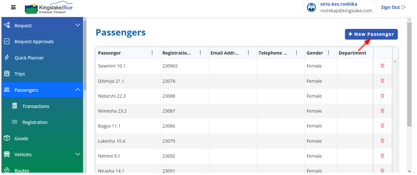This screenshot has width=417, height=175.
Task: Select Female in Lakesha 10.4 row
Action: point(314,141)
